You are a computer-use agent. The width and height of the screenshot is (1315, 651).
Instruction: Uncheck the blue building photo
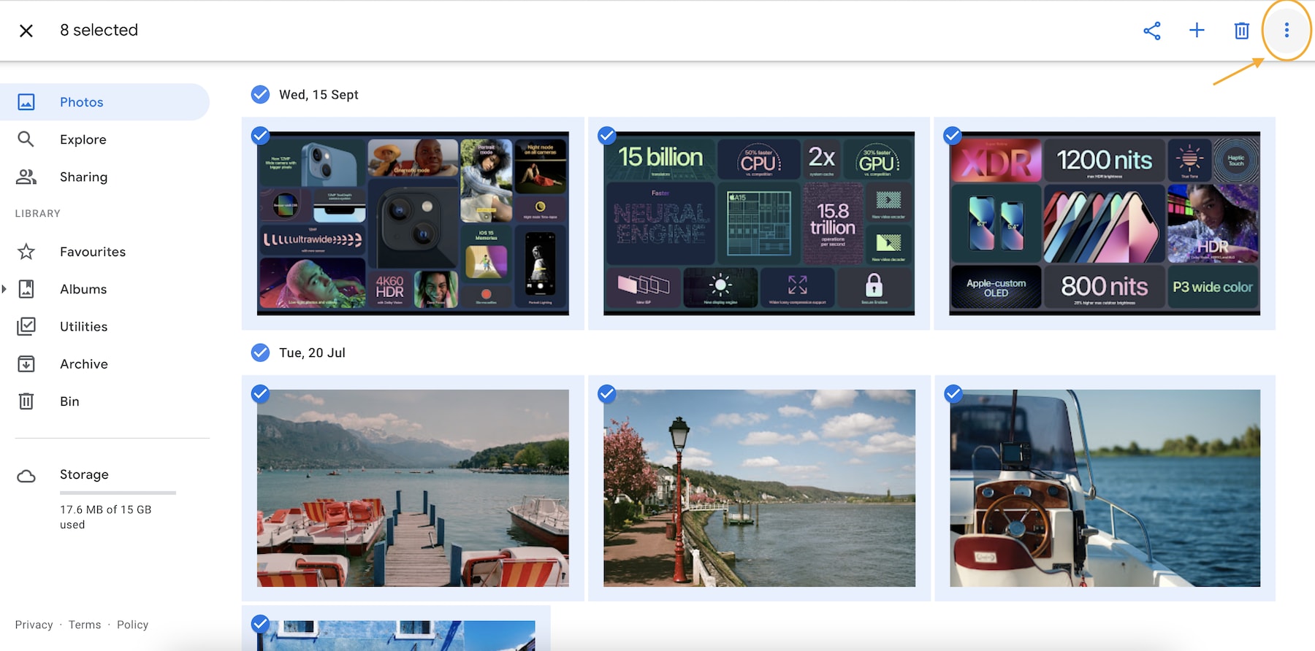pos(260,624)
